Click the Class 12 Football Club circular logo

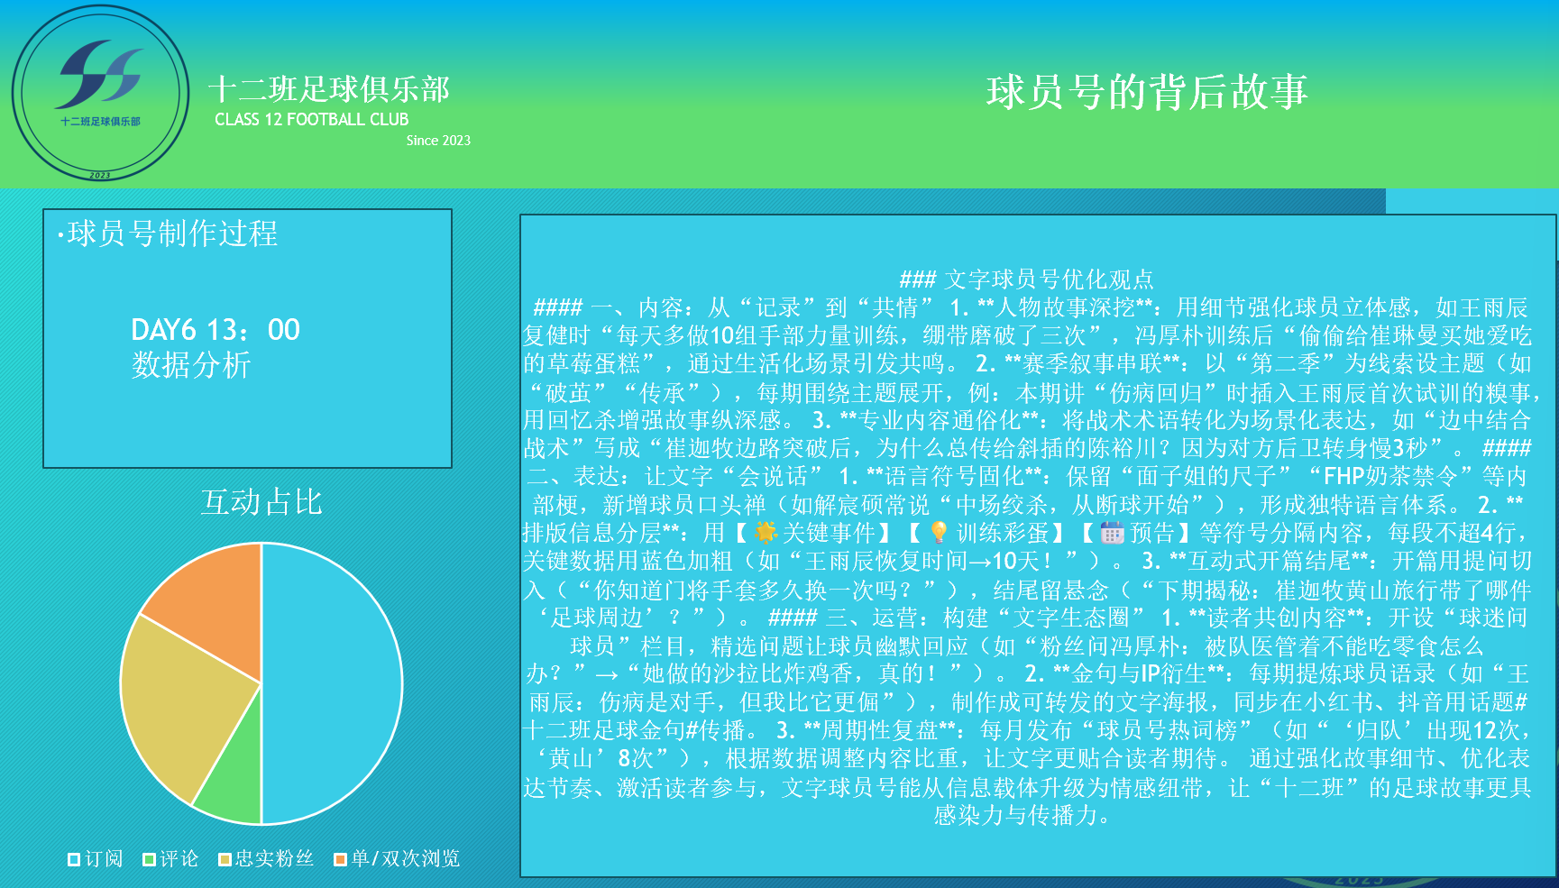100,93
